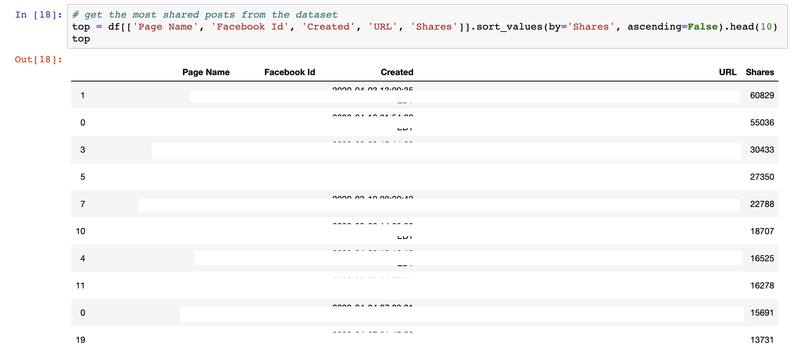Image resolution: width=792 pixels, height=358 pixels.
Task: Click the Created column header
Action: pyautogui.click(x=396, y=72)
